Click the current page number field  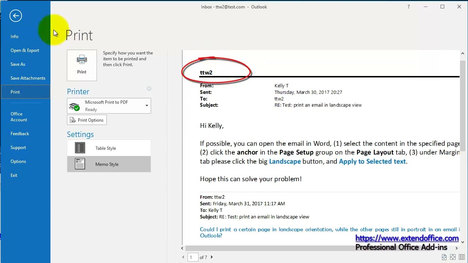(x=193, y=257)
